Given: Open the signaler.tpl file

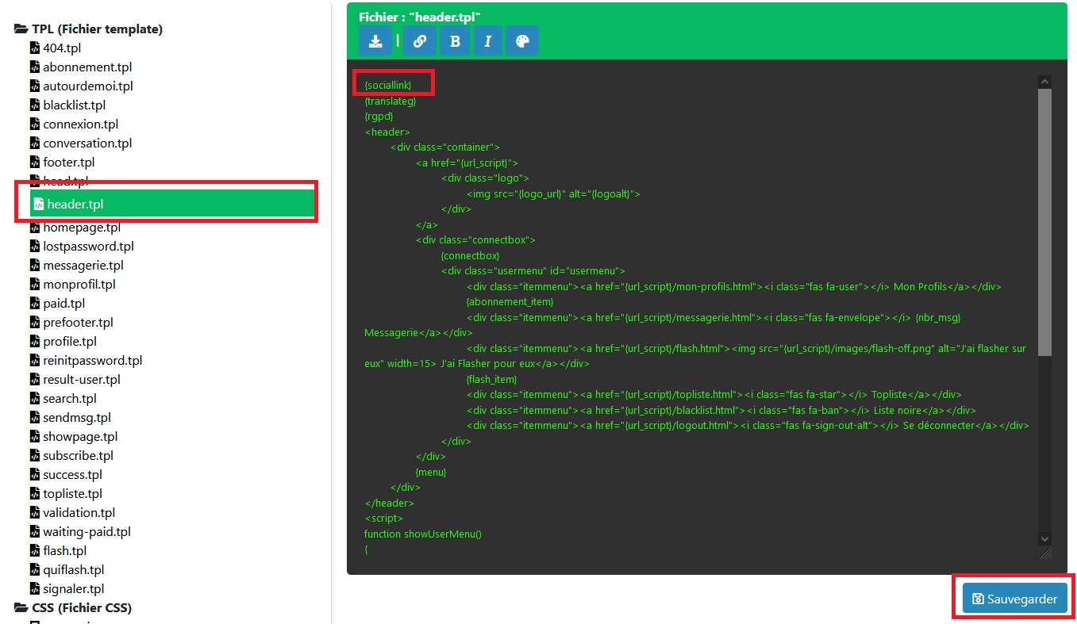Looking at the screenshot, I should point(74,589).
